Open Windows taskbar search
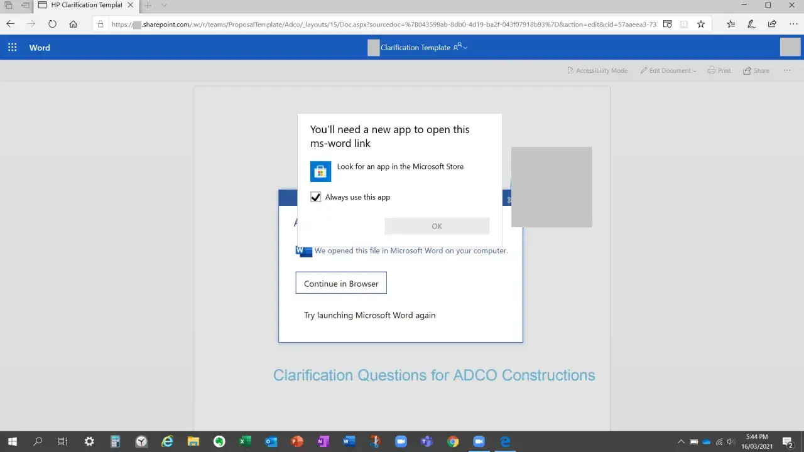 click(38, 441)
